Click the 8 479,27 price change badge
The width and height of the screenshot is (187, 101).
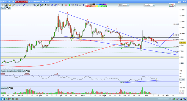coord(21,2)
